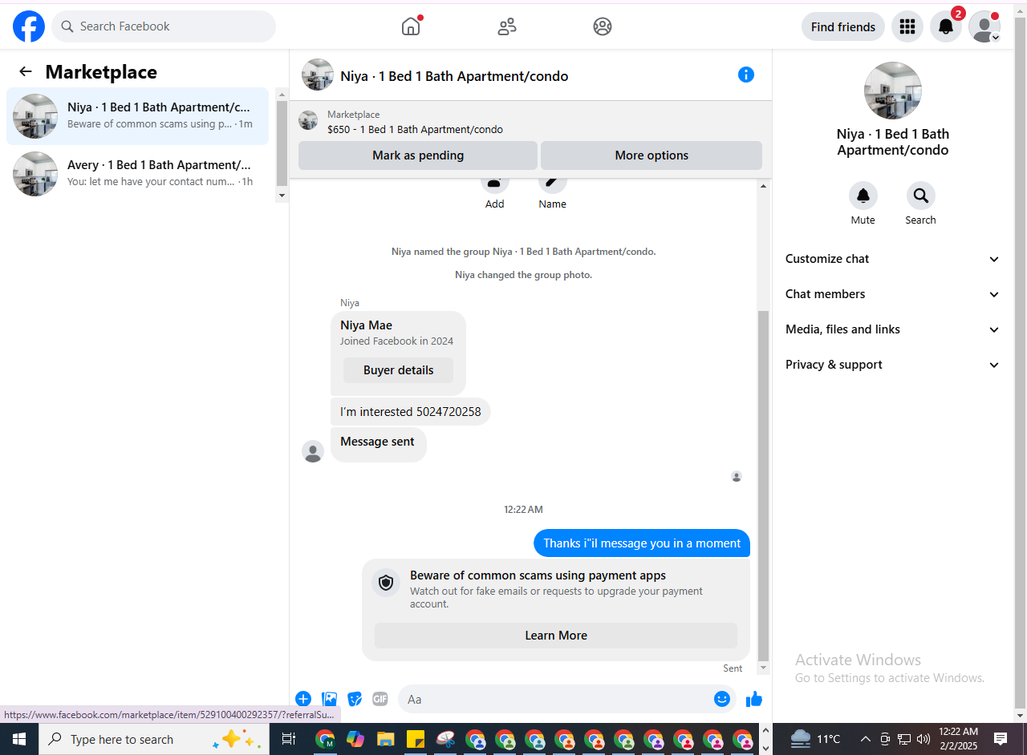Open more actions plus icon in composer

pyautogui.click(x=303, y=699)
